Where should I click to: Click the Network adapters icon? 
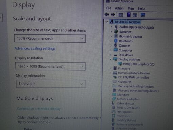114,99
